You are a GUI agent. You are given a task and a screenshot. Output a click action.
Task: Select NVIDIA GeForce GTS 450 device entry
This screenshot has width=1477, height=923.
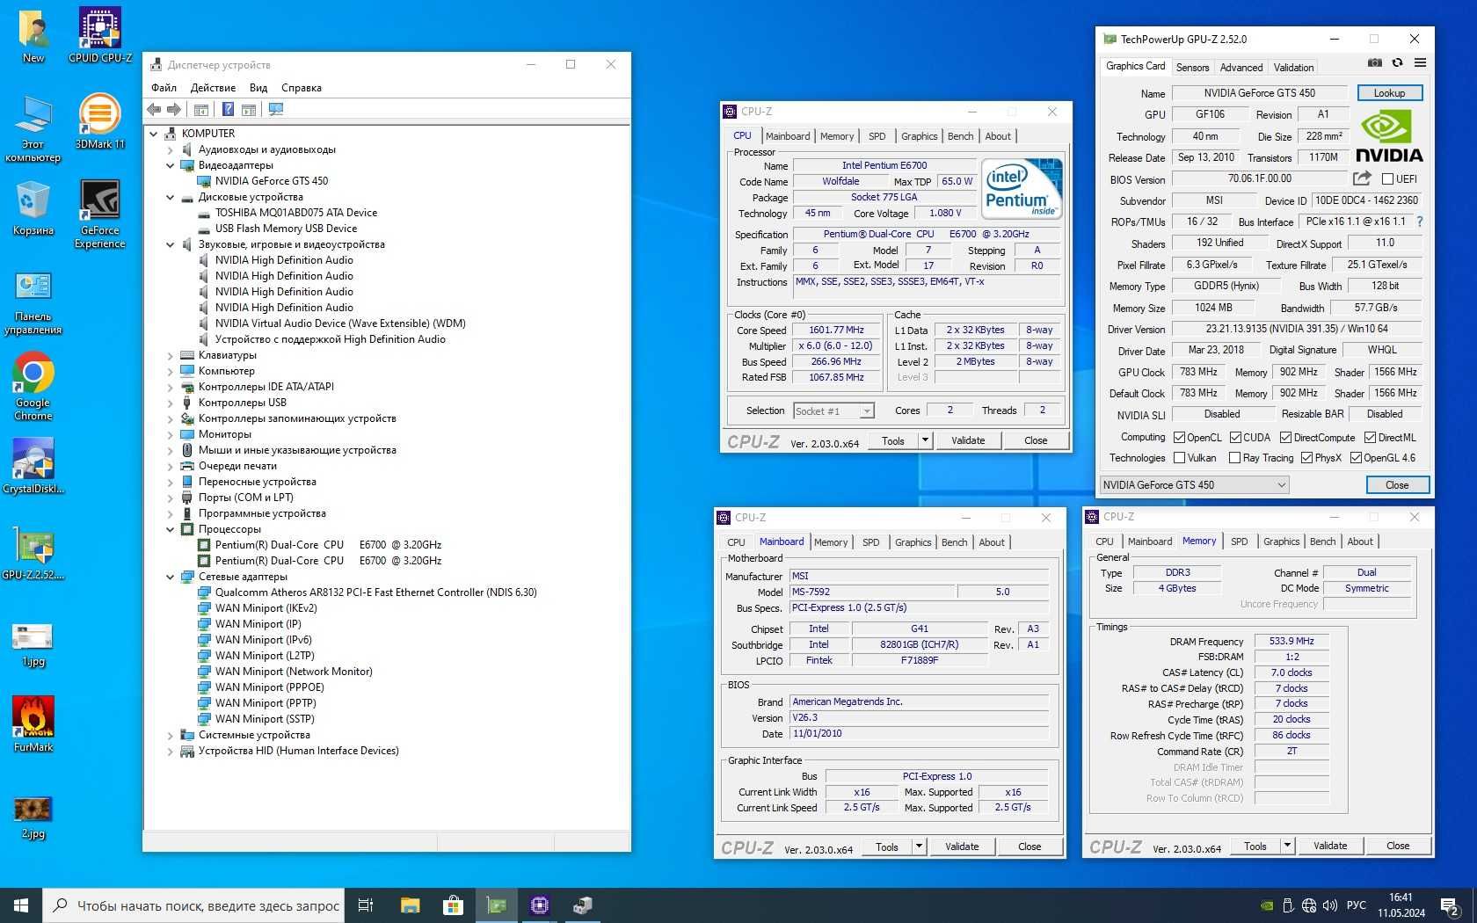tap(271, 181)
